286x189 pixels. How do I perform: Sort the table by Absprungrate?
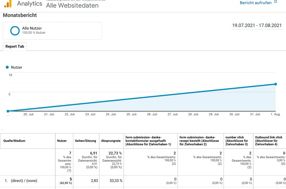pos(111,141)
